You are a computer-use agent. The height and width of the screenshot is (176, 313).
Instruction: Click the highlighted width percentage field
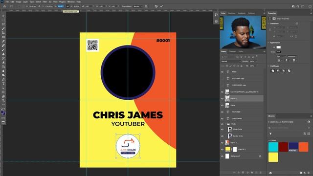(x=61, y=6)
